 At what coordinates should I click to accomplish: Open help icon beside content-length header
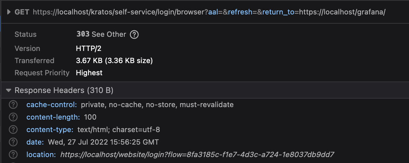tap(13, 117)
